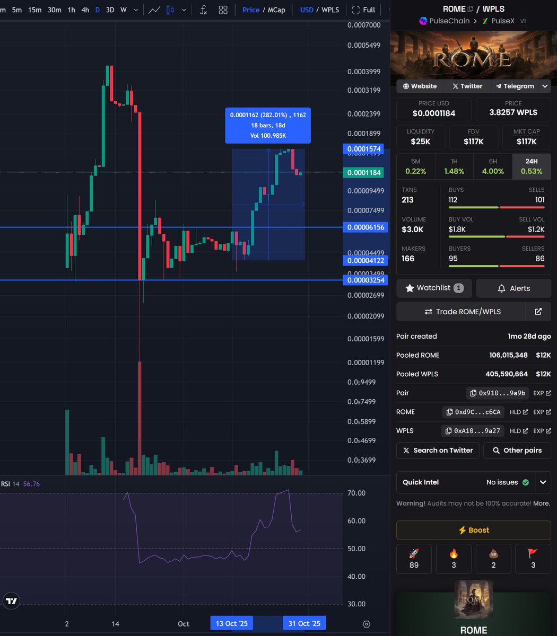Open EXP explorer link for Pair row
This screenshot has height=636, width=557.
(x=542, y=393)
